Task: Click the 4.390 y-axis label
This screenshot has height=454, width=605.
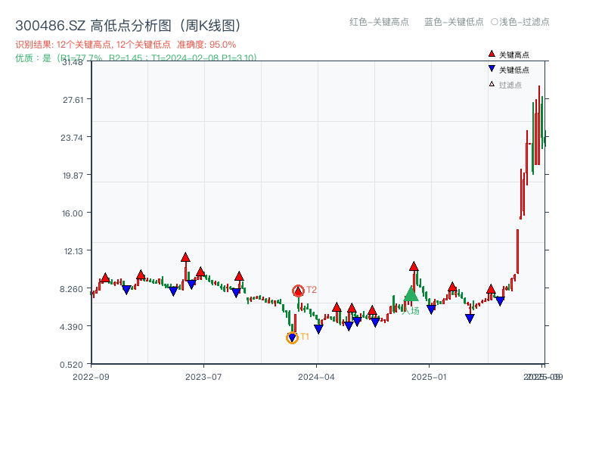Action: (x=71, y=327)
